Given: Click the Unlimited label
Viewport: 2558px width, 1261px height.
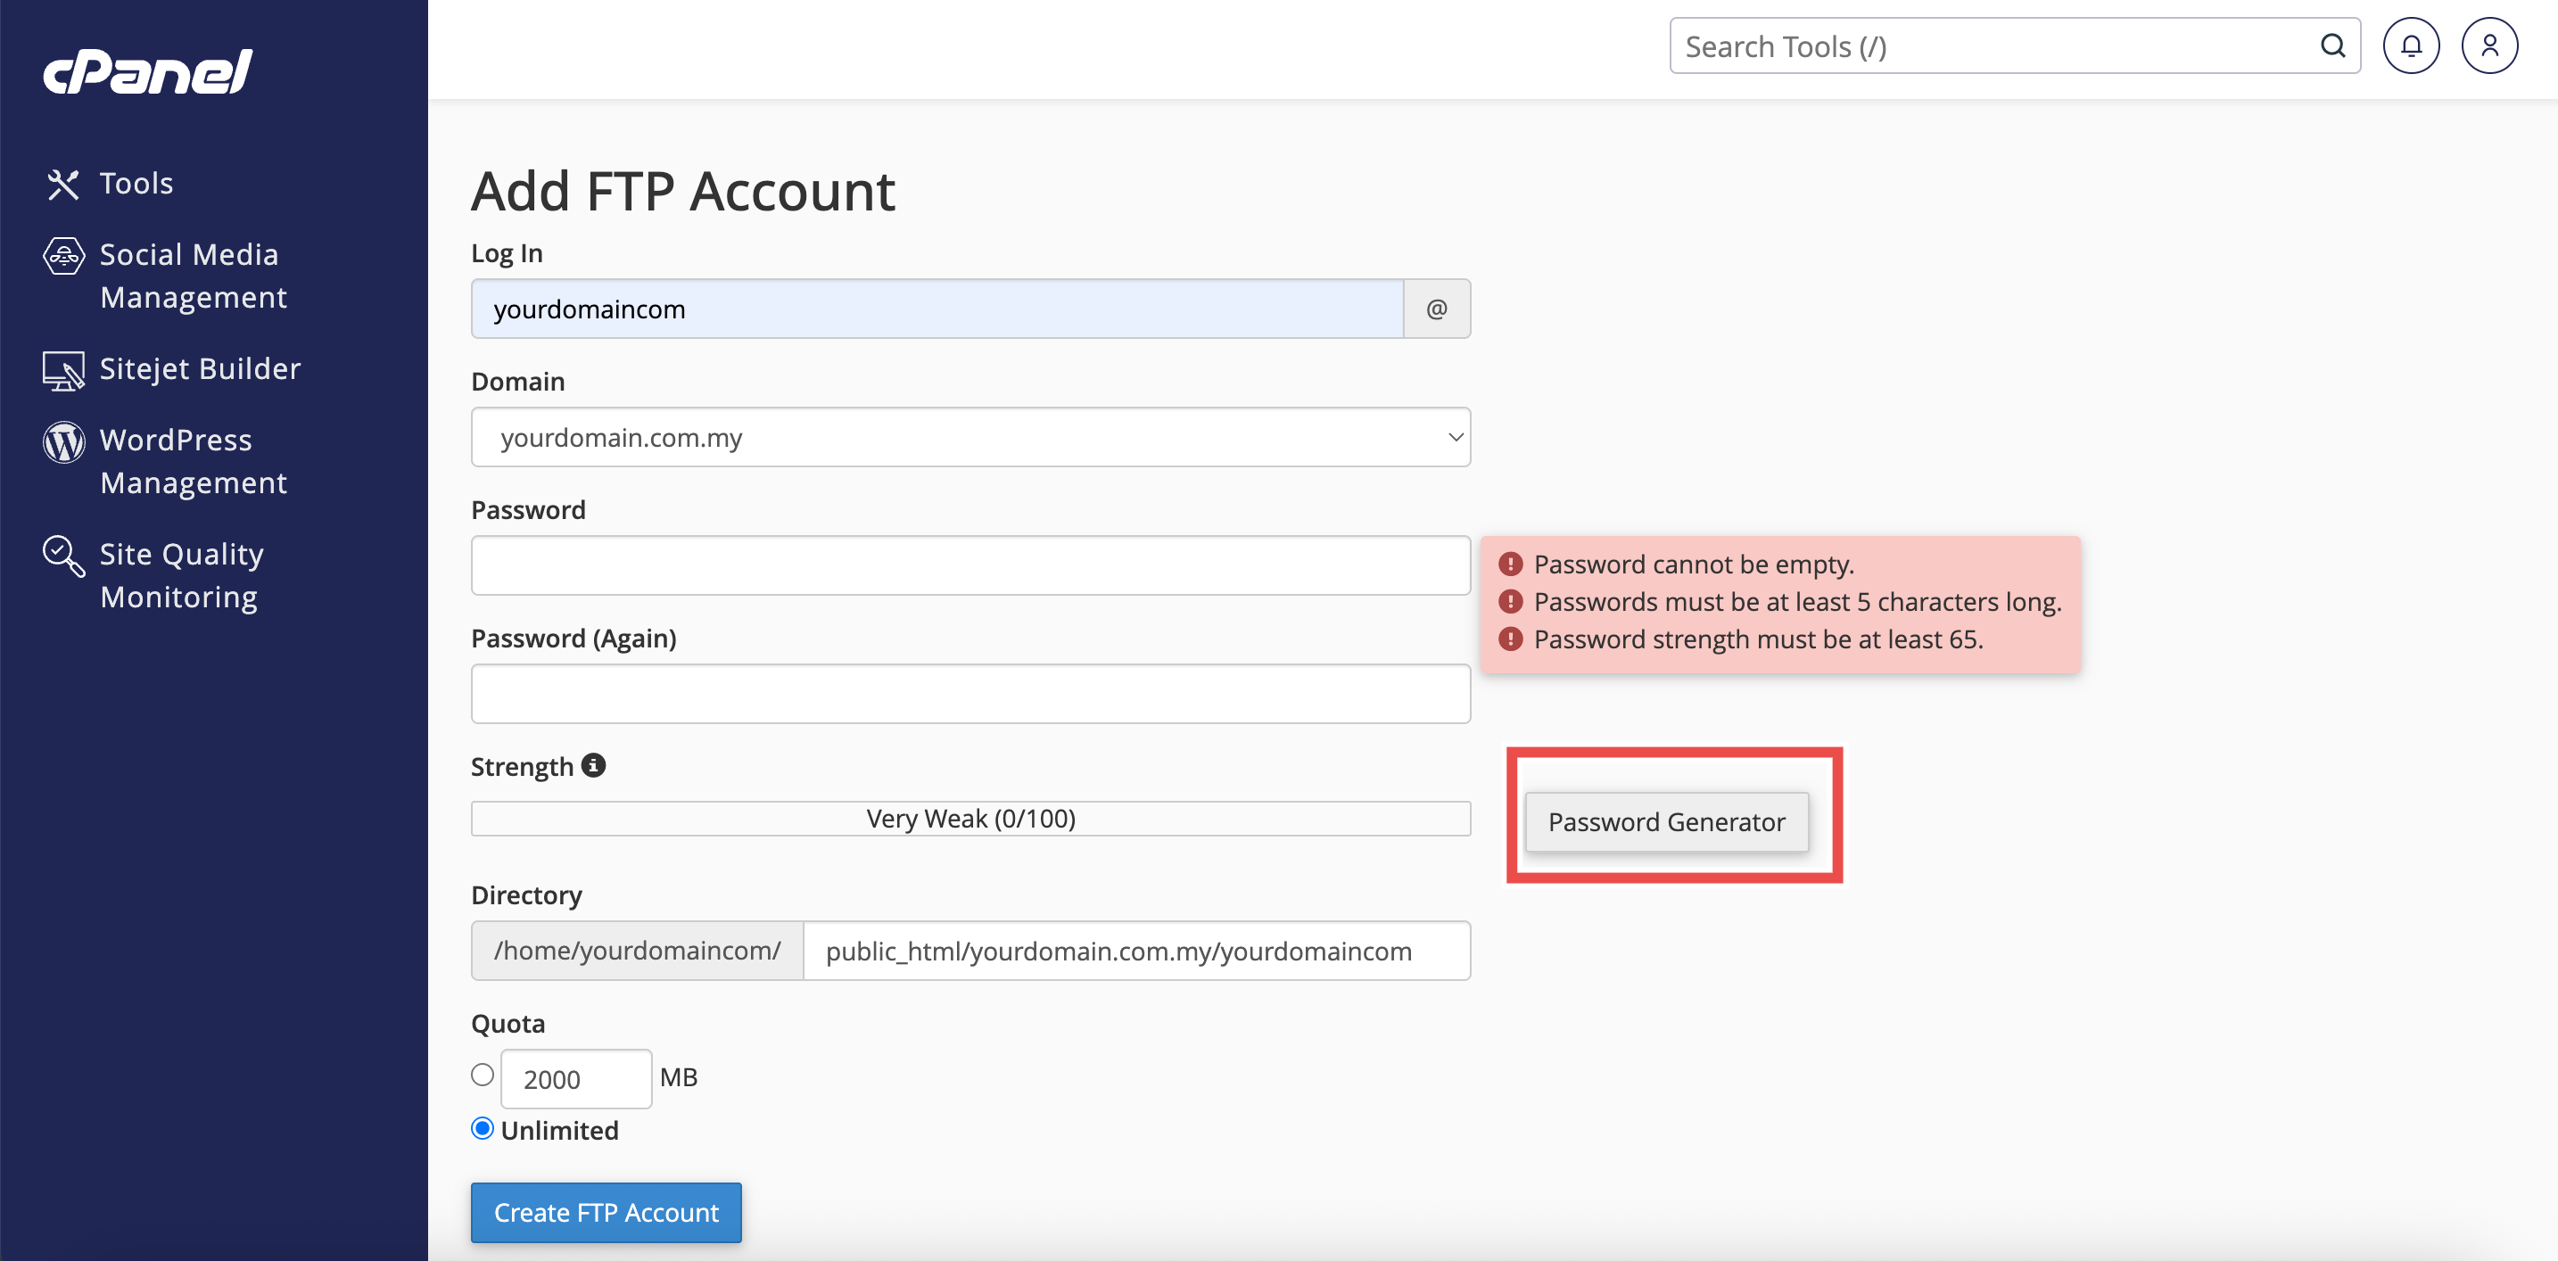Looking at the screenshot, I should (559, 1130).
